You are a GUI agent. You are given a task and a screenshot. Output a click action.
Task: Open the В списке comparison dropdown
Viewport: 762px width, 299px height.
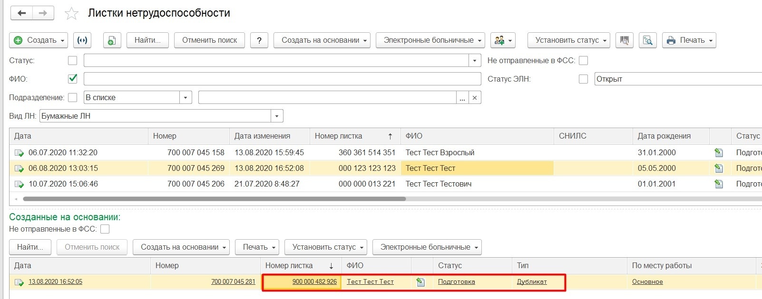(186, 98)
